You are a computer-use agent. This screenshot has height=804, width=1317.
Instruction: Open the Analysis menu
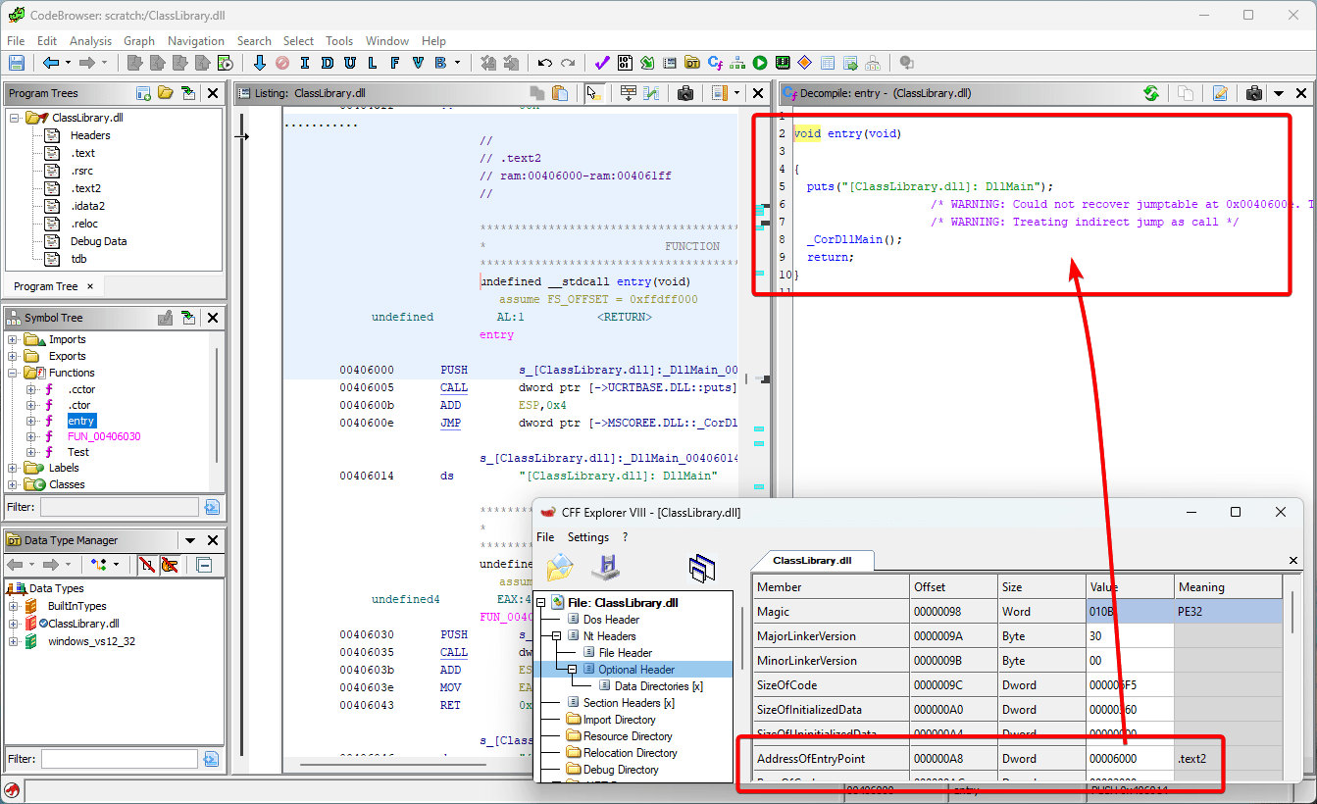90,41
